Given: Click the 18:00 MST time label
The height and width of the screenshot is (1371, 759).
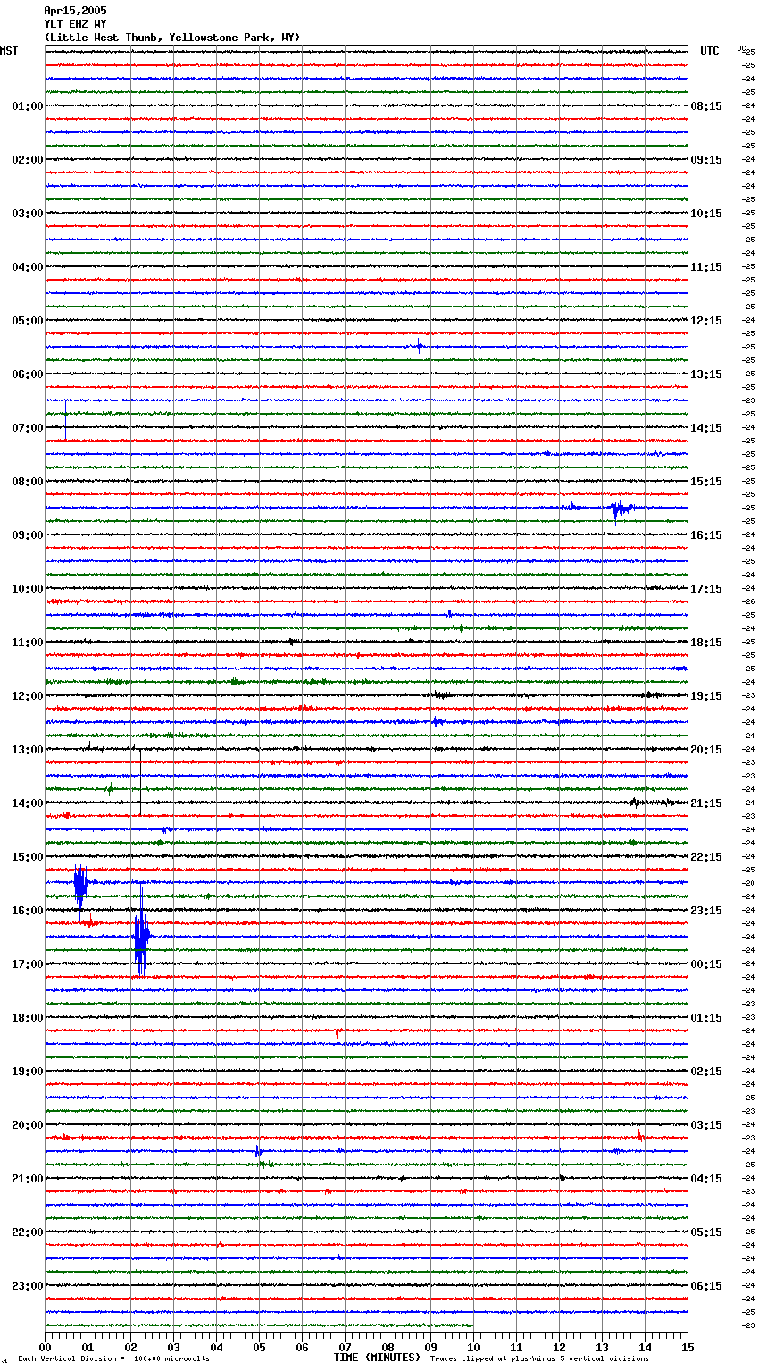Looking at the screenshot, I should [x=28, y=1018].
